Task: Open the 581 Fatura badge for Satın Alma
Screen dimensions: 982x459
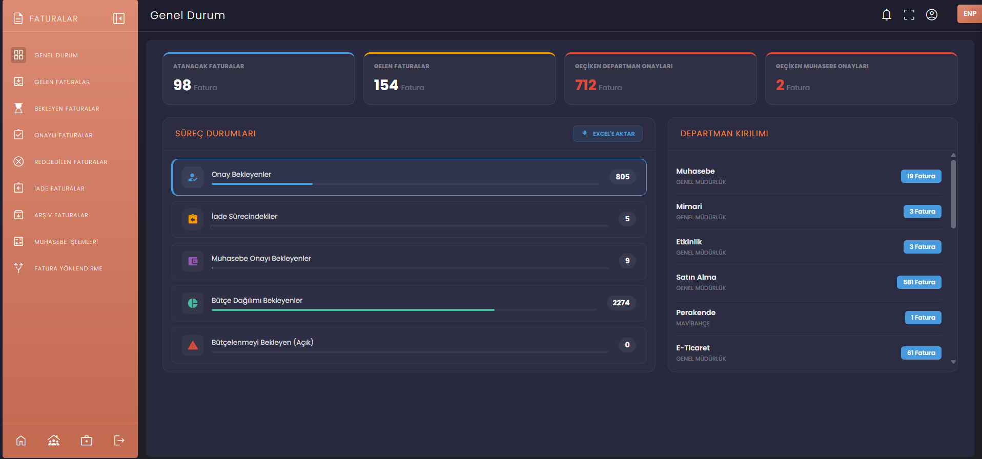Action: point(919,282)
